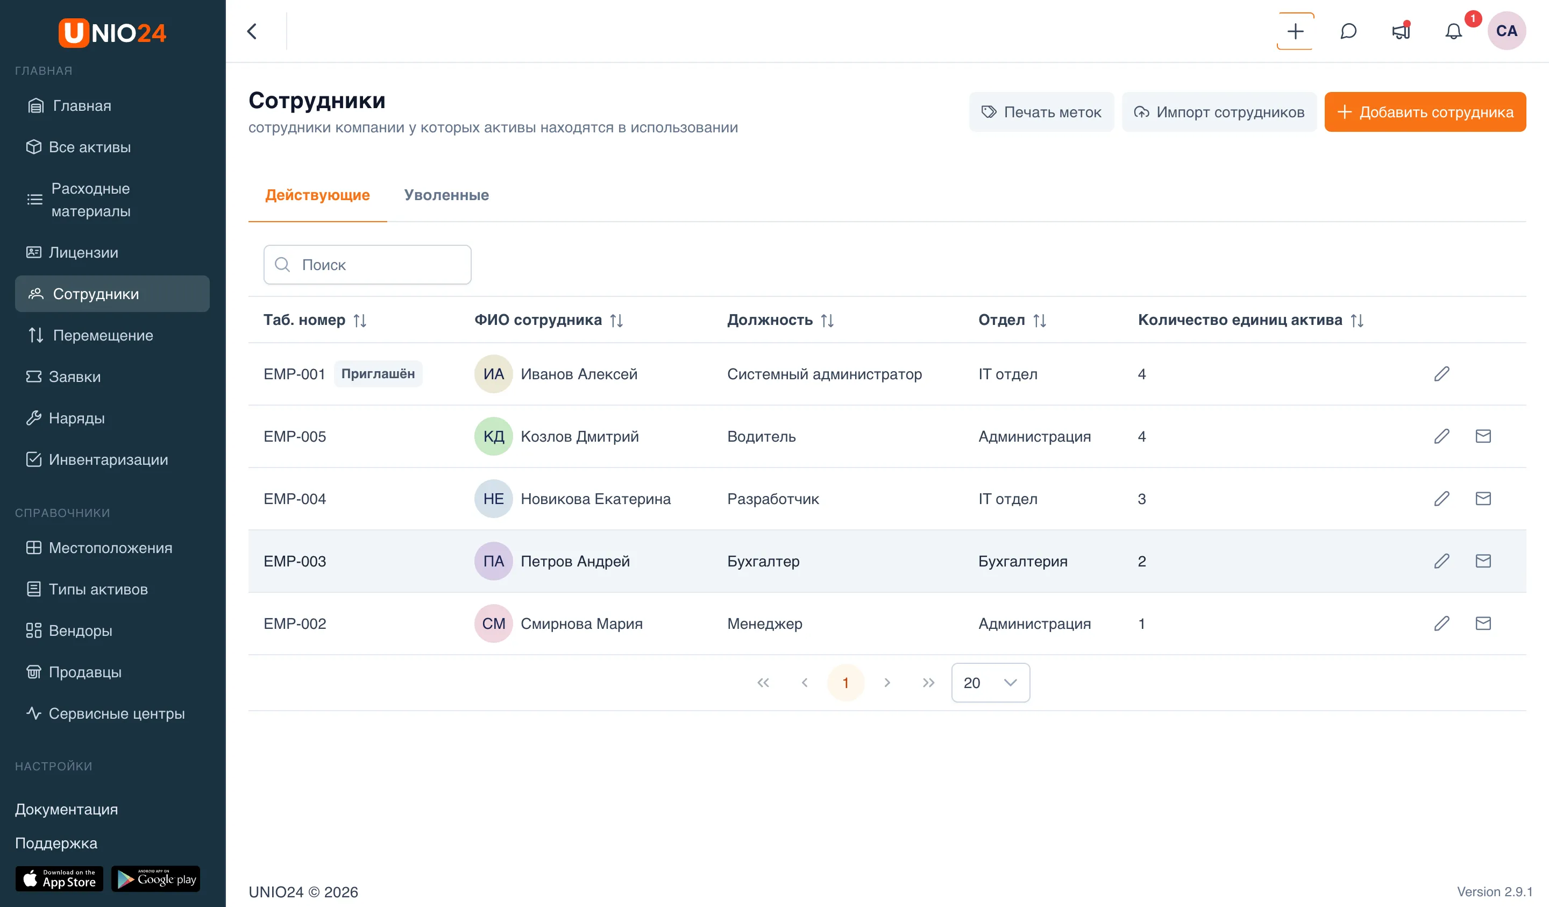The height and width of the screenshot is (907, 1549).
Task: Go to next page arrow in pagination
Action: (887, 683)
